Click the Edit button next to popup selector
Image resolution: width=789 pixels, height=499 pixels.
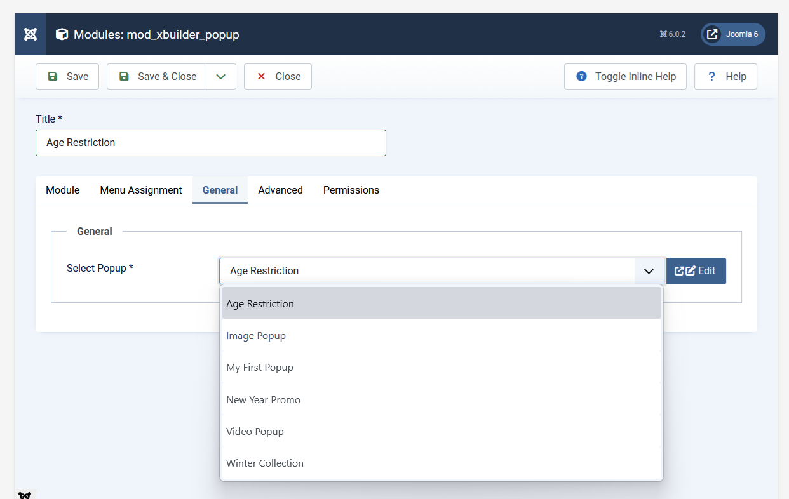pyautogui.click(x=696, y=271)
